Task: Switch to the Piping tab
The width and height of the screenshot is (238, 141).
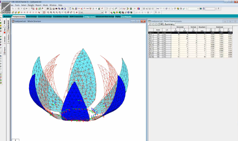Action: (x=118, y=17)
